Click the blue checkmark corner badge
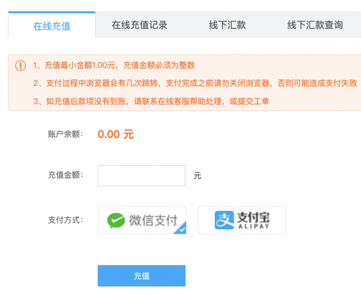The width and height of the screenshot is (361, 295). coord(180,228)
